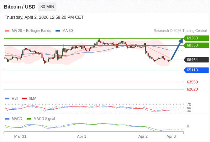Select the 66464 current price tag

tap(196, 60)
